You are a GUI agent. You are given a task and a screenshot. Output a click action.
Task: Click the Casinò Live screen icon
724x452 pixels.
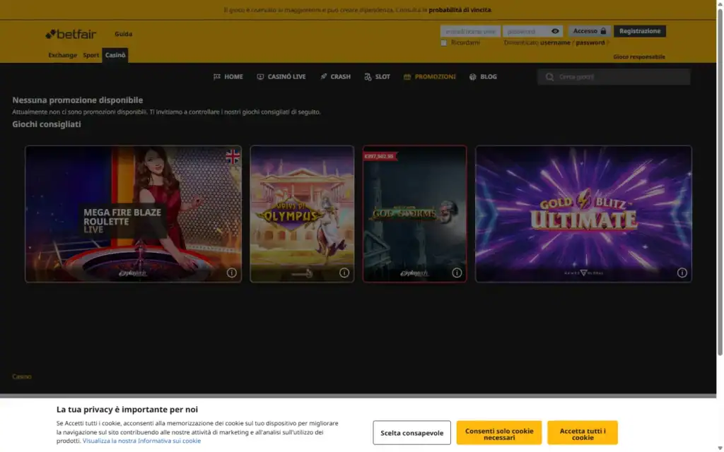click(x=260, y=76)
